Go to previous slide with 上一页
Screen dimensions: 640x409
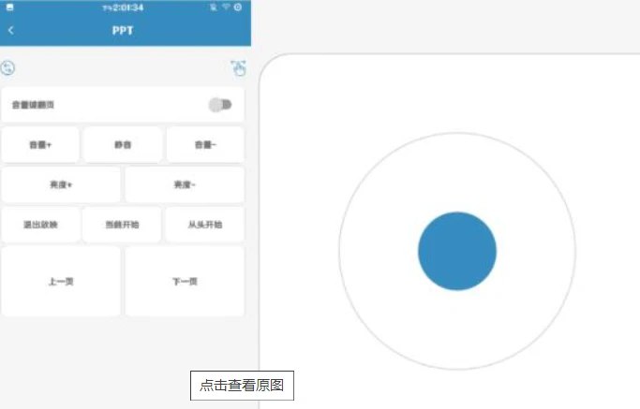[61, 282]
